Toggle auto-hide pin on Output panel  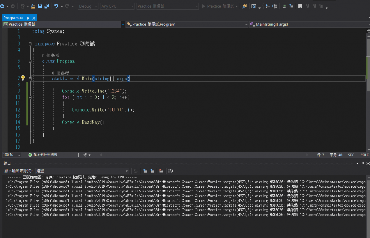tap(363, 164)
